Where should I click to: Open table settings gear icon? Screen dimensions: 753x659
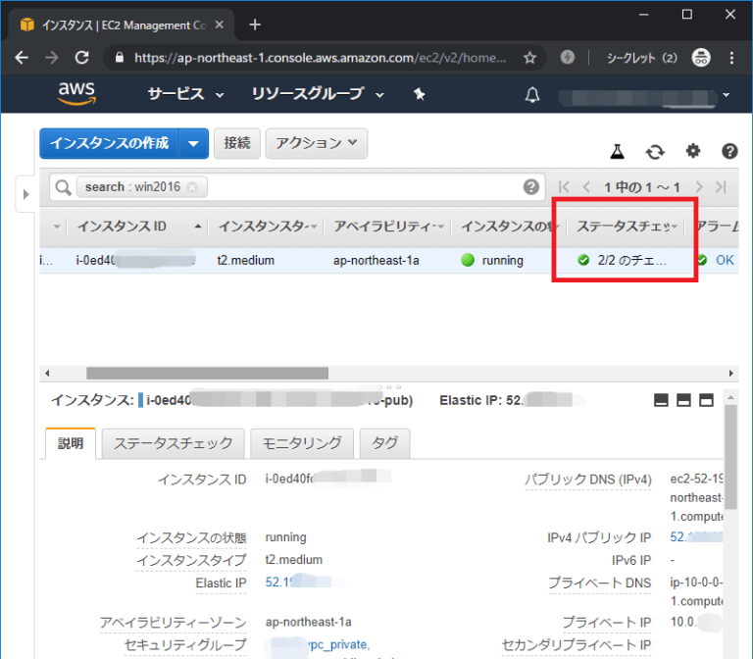pyautogui.click(x=692, y=151)
